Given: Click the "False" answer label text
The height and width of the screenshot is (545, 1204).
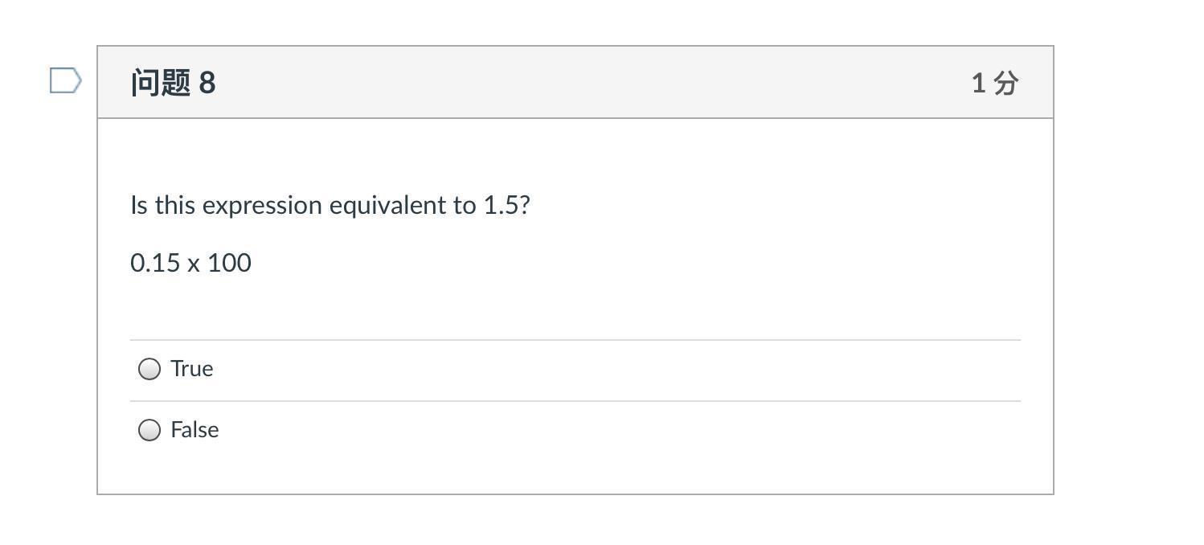Looking at the screenshot, I should pyautogui.click(x=195, y=430).
